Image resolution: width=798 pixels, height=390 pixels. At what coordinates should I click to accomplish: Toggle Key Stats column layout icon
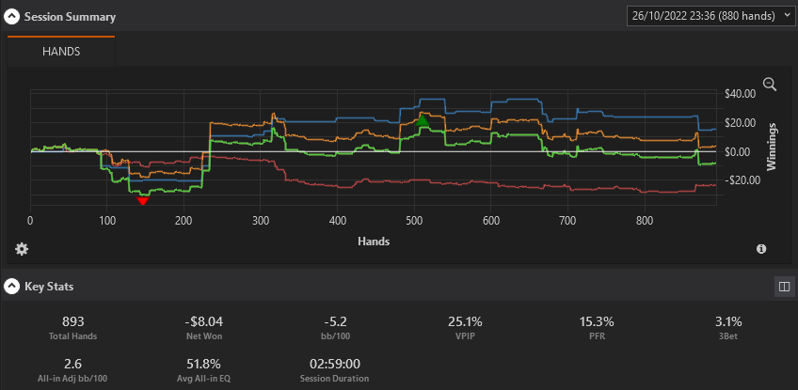(x=784, y=287)
